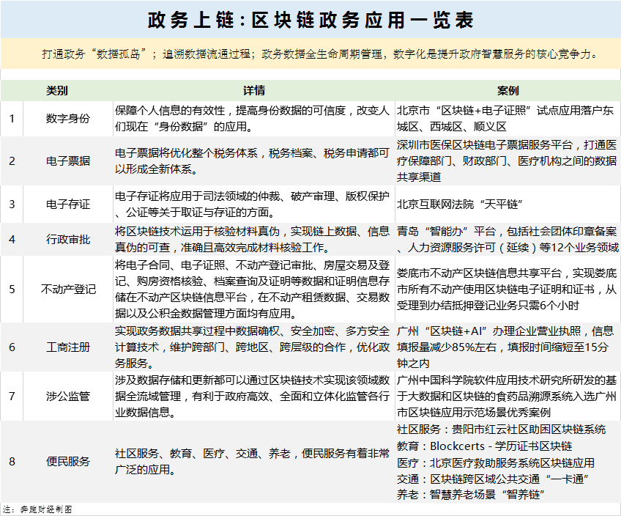The image size is (621, 516).
Task: Select the 行政审批 category cell
Action: tap(68, 240)
